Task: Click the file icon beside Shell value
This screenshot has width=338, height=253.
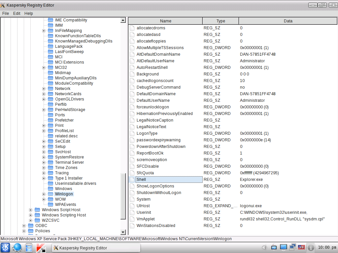Action: point(132,180)
